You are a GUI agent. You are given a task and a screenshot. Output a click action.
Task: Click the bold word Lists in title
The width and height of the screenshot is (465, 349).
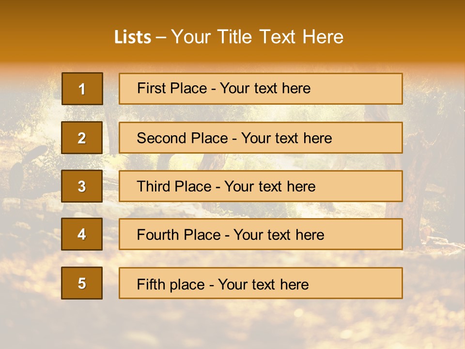point(133,37)
